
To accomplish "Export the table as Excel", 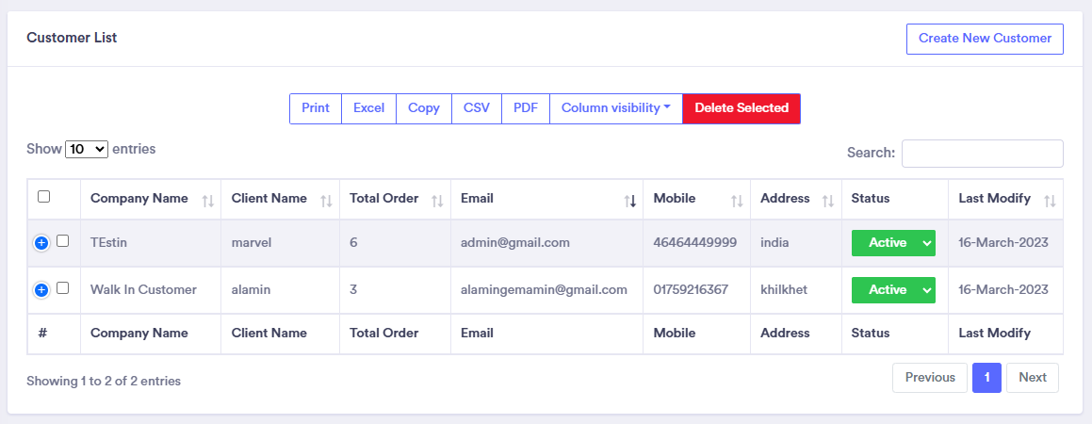I will coord(368,108).
